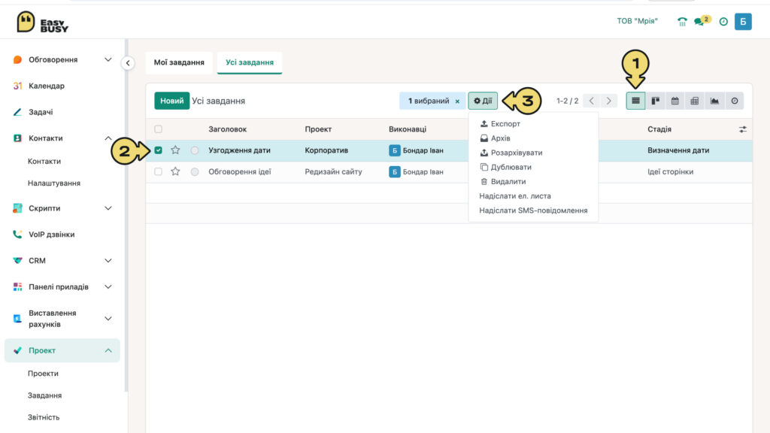This screenshot has width=770, height=433.
Task: Expand Виставлення рахунків sidebar section
Action: point(108,318)
